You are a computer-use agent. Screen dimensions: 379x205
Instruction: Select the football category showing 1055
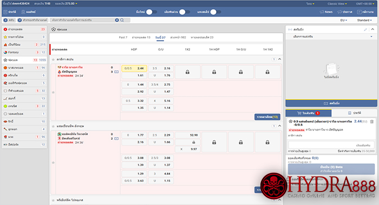(24, 60)
